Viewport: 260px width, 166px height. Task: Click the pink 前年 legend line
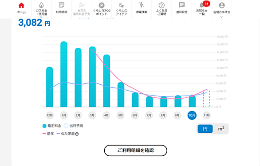click(x=44, y=134)
